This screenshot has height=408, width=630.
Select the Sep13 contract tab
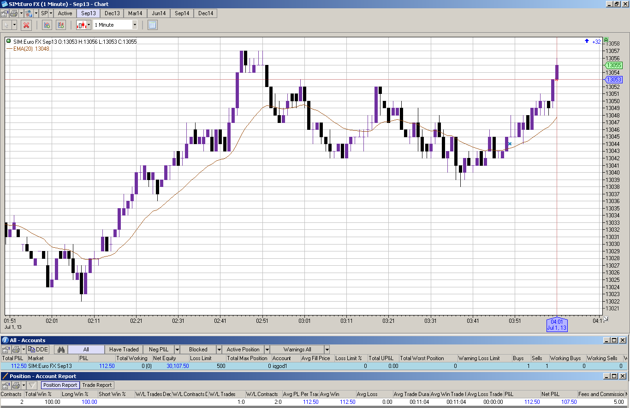89,13
